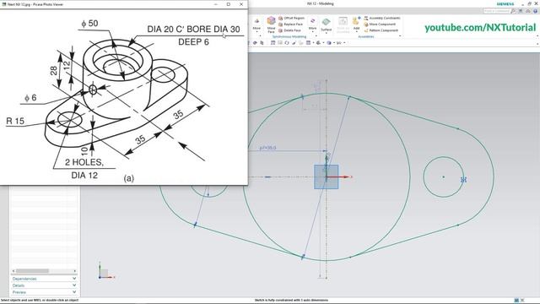Click the Fit view icon in top border bar
Viewport: 540px width, 304px height.
point(273,43)
